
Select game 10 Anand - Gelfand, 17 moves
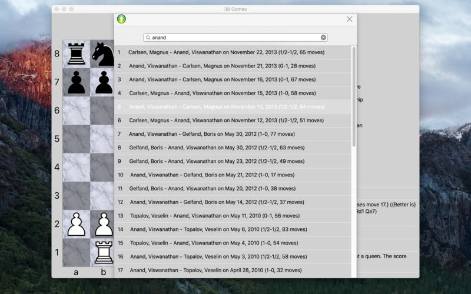tap(233, 175)
